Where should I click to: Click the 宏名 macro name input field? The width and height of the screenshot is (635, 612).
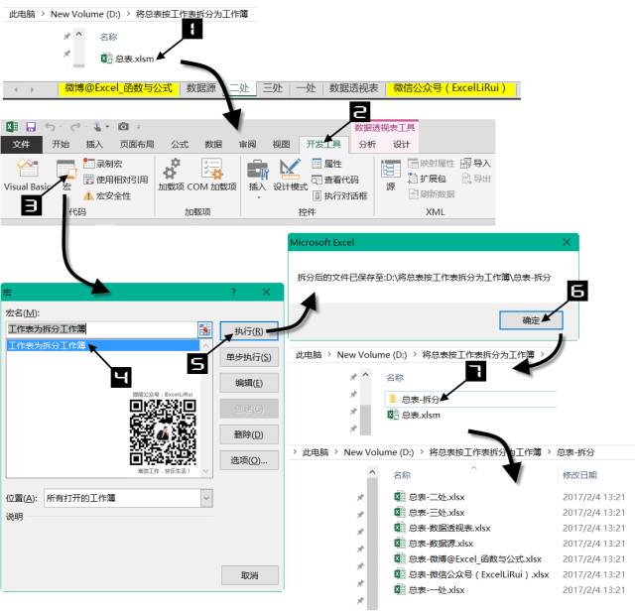click(101, 329)
